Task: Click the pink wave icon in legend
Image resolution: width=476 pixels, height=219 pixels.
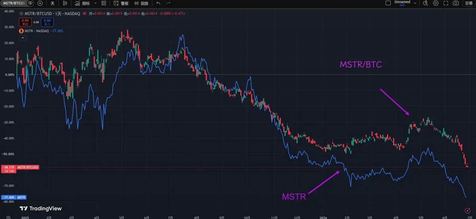Action: 84,13
